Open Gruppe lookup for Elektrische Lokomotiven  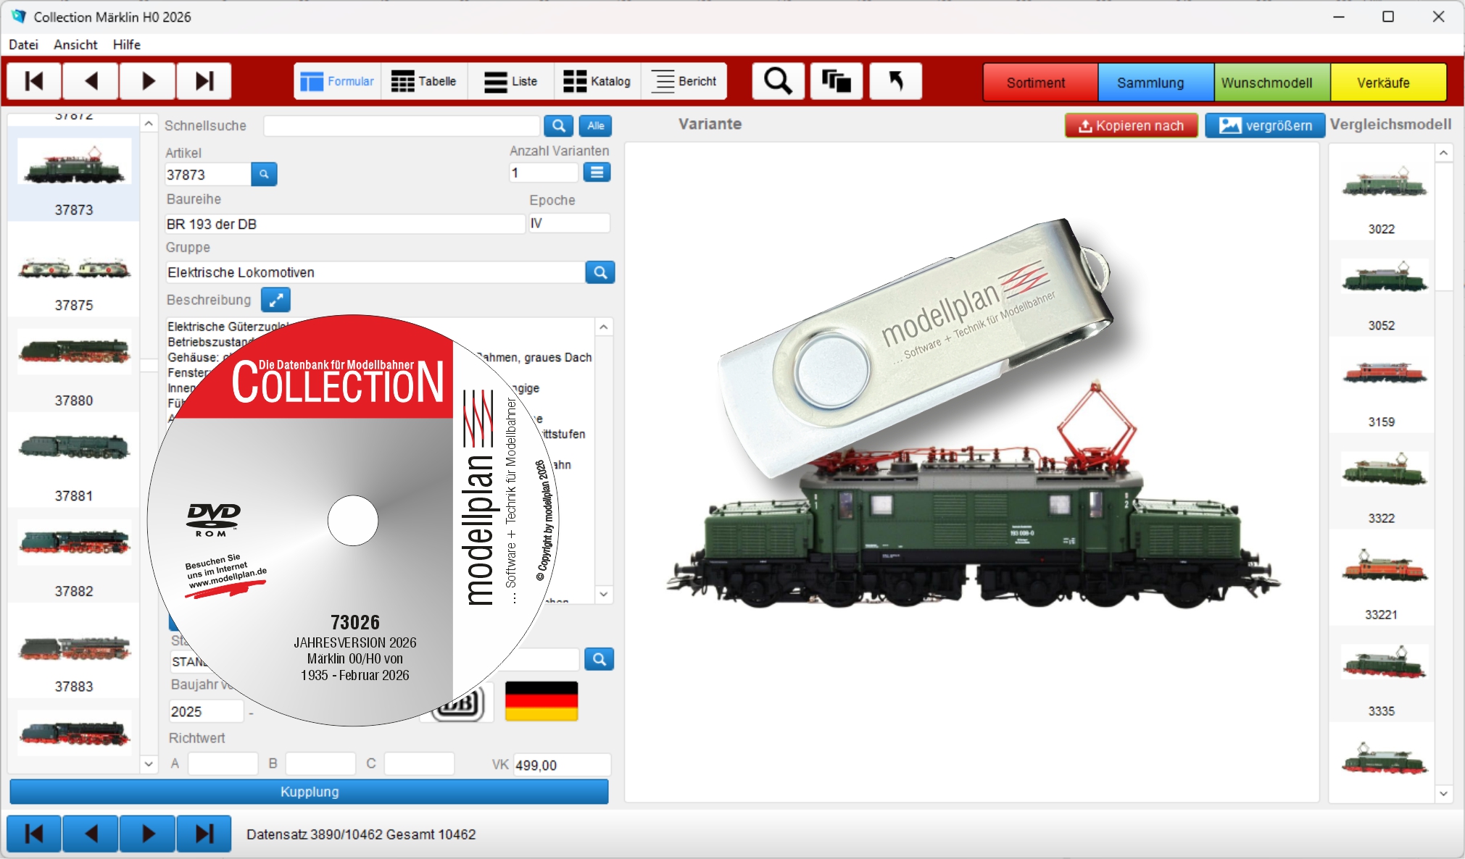point(599,272)
